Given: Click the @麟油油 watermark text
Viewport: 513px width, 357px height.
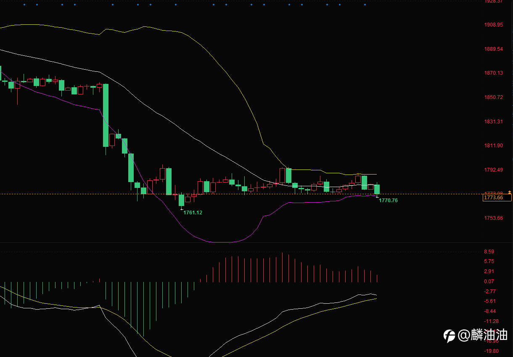Looking at the screenshot, I should coord(483,335).
